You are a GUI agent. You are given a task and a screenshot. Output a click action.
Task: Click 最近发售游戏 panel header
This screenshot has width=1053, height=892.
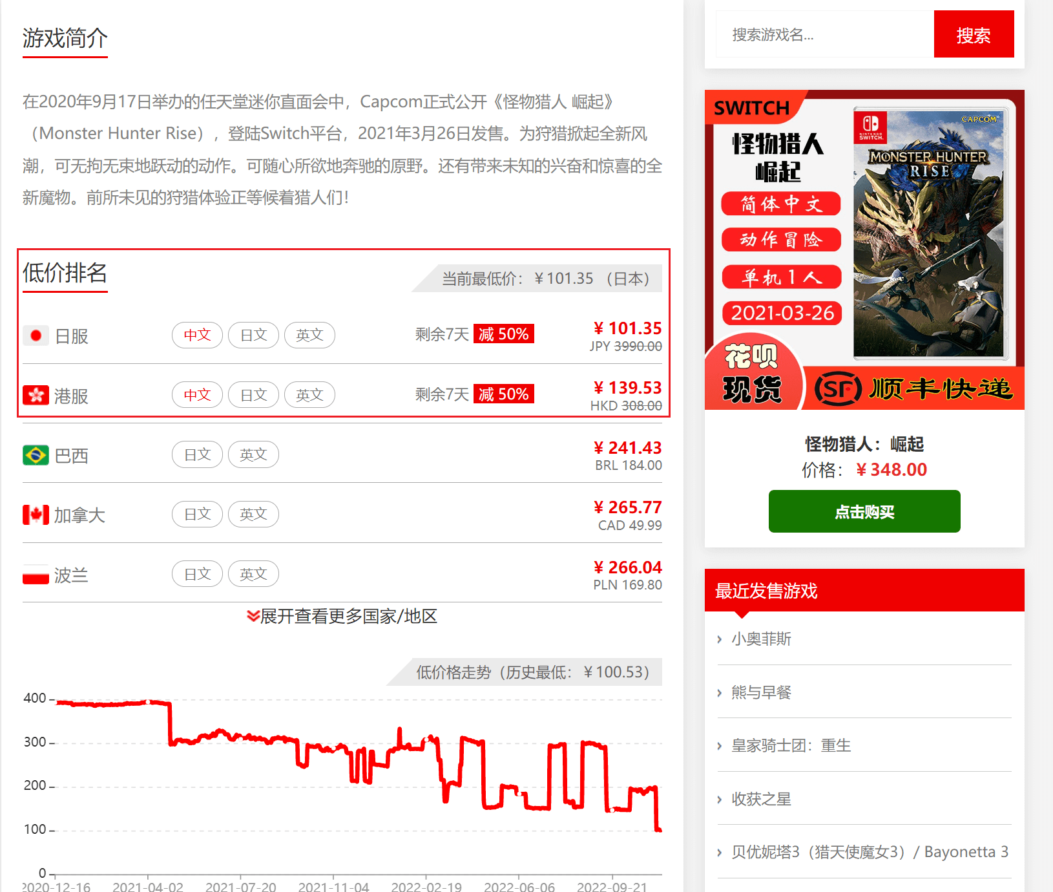[864, 590]
